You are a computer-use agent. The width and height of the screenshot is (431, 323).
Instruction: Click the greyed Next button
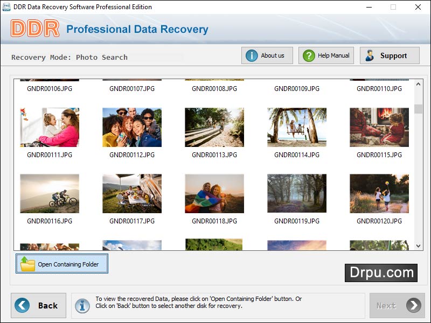[397, 305]
